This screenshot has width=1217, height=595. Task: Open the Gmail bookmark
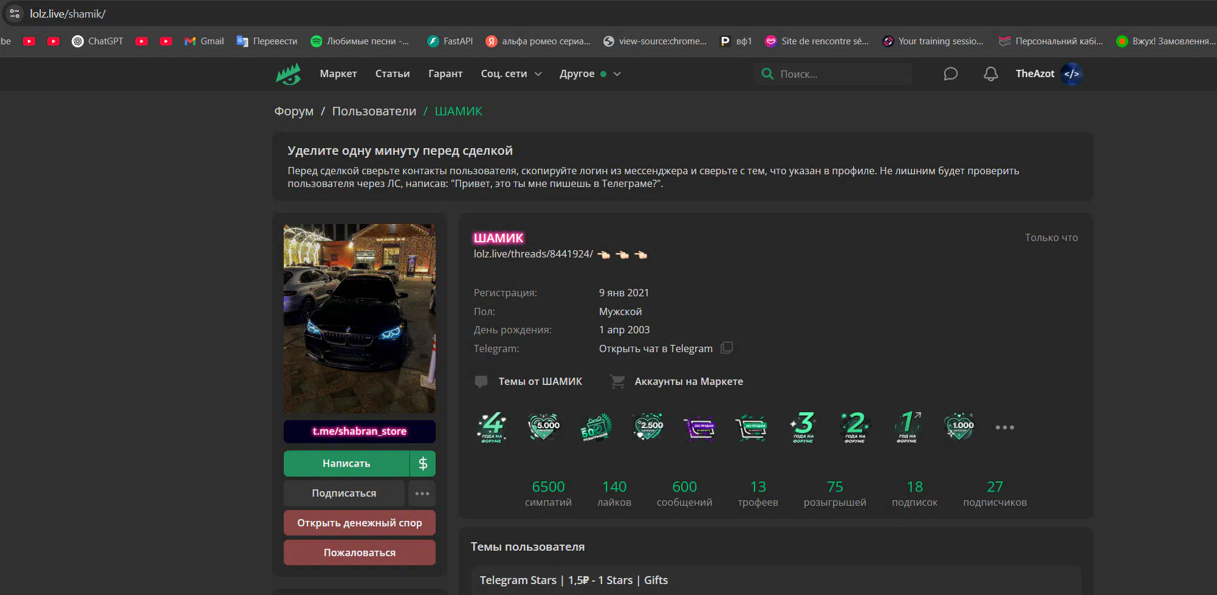[x=204, y=41]
